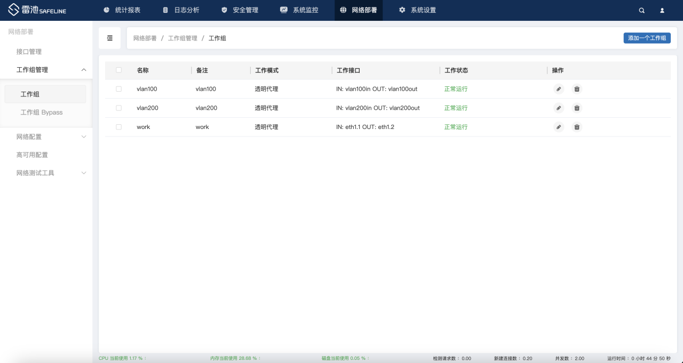Switch to the 系统监控 top menu
The height and width of the screenshot is (363, 683).
299,10
